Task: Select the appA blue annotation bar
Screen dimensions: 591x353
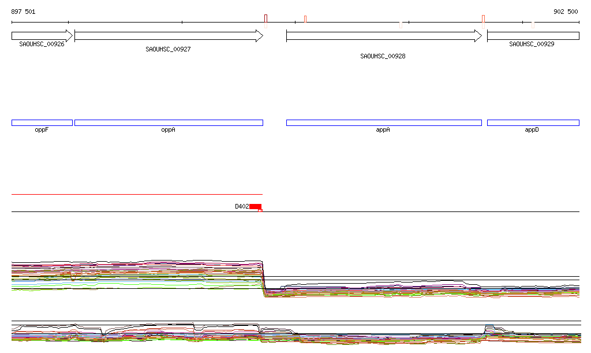Action: click(383, 122)
